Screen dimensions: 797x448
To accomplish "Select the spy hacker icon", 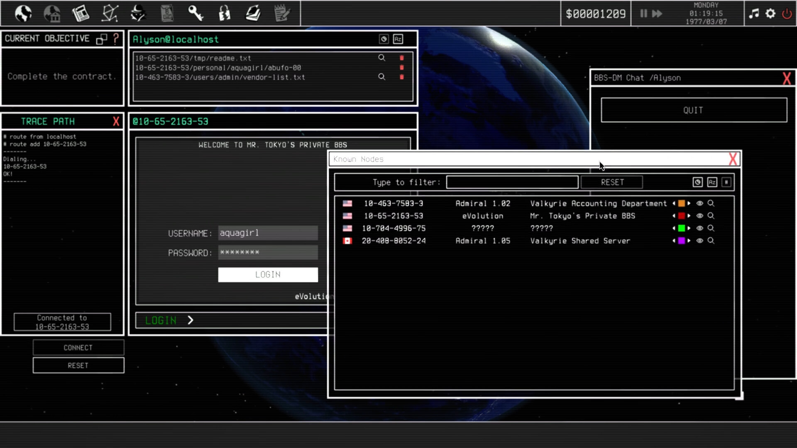I will point(137,13).
